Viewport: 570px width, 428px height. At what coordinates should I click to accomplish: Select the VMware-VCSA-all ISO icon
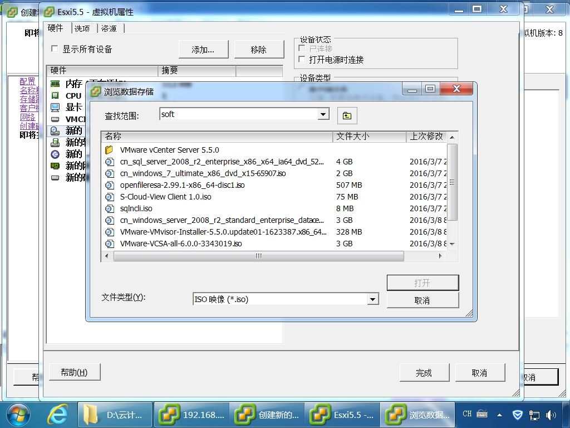pyautogui.click(x=110, y=244)
